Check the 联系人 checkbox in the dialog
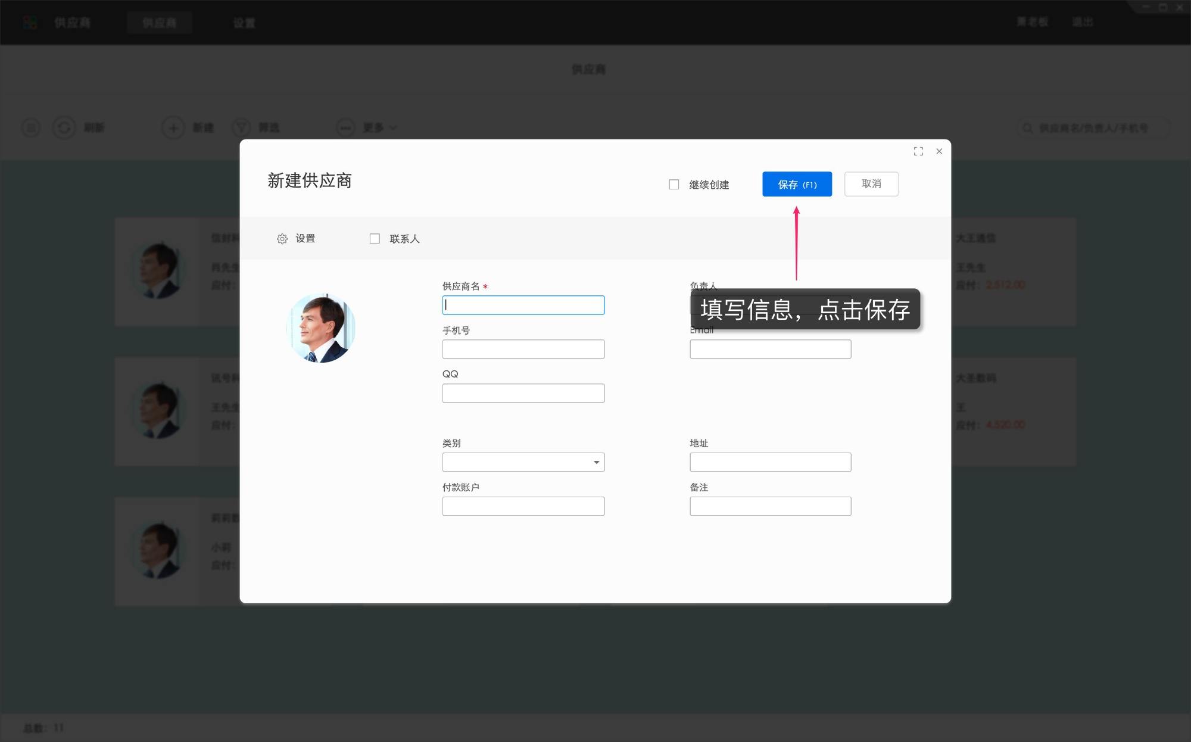1191x742 pixels. tap(375, 238)
